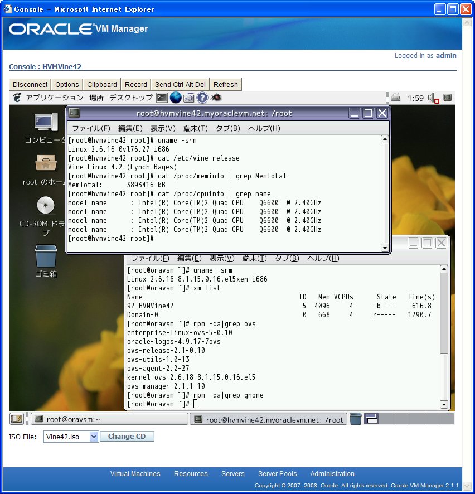Open 端末(T) in oravsm terminal
Image resolution: width=475 pixels, height=494 pixels.
[255, 258]
